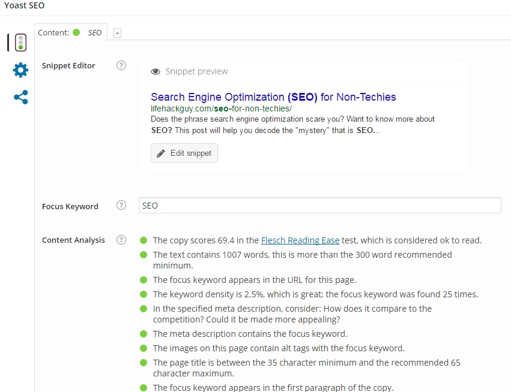Select the keyword density 2.5% line
Screen dimensions: 511x392
[x=315, y=294]
